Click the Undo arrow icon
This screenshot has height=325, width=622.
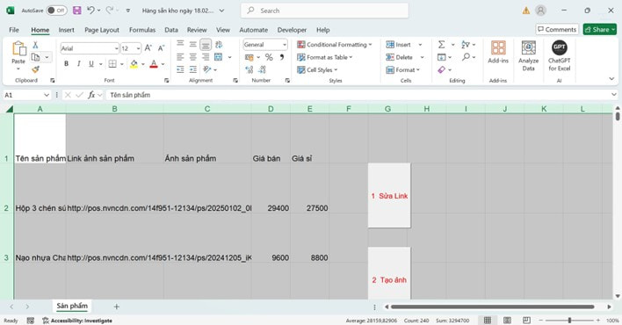(x=90, y=11)
